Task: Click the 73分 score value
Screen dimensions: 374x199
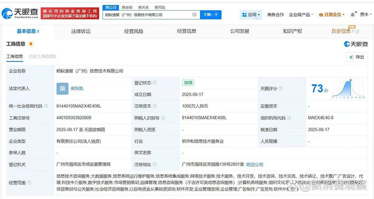Action: 319,88
